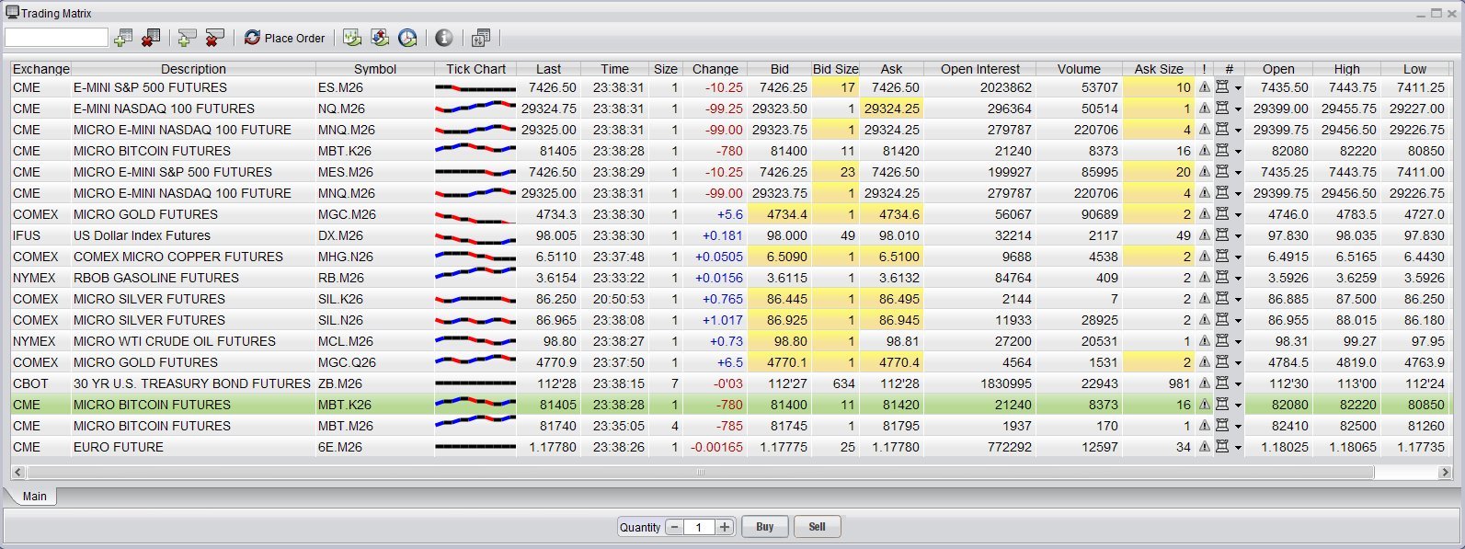Click the rook icon on the MES.M26 row

tap(1222, 172)
